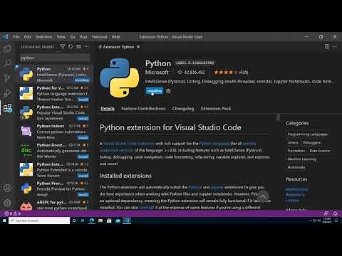This screenshot has height=256, width=342.
Task: Open the Extensions view icon
Action: 7,108
